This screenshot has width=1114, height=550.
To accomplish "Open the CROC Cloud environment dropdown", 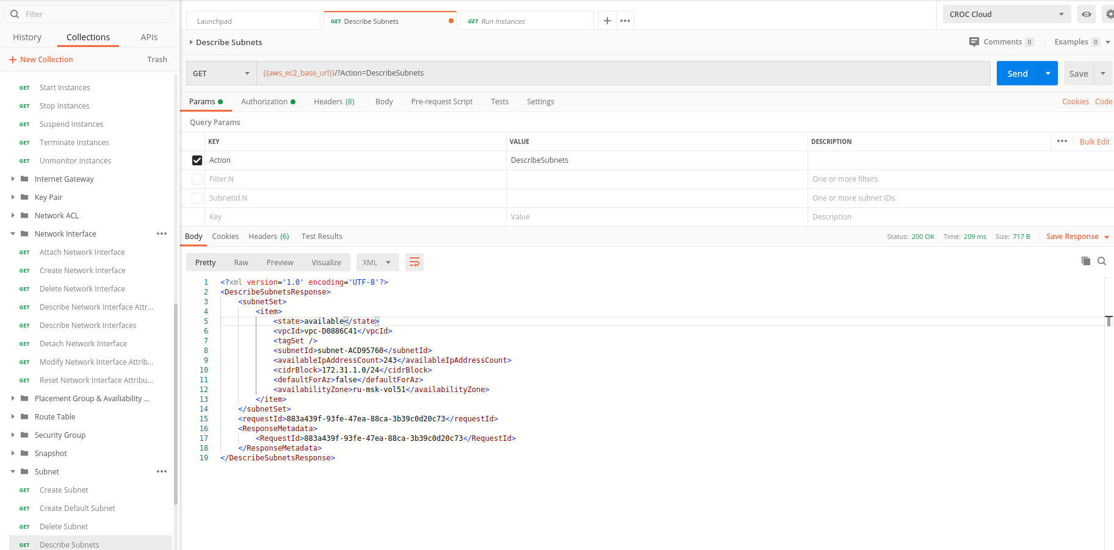I will tap(1007, 14).
